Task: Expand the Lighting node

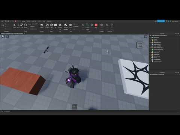Action: (150, 41)
